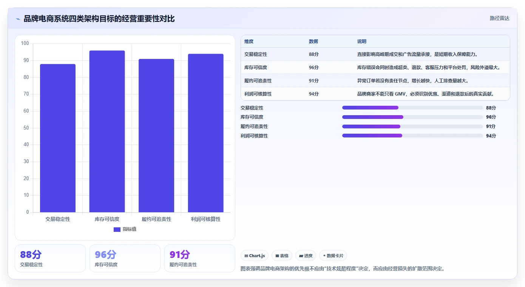Click the 100 y-axis tick label
Viewport: 525px width, 287px height.
[x=25, y=43]
